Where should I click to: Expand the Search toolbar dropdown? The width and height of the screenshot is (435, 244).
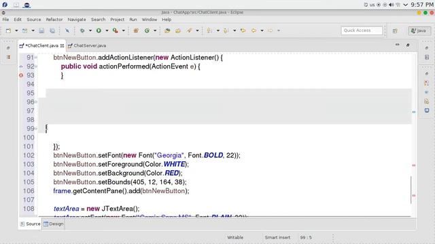tap(197, 30)
